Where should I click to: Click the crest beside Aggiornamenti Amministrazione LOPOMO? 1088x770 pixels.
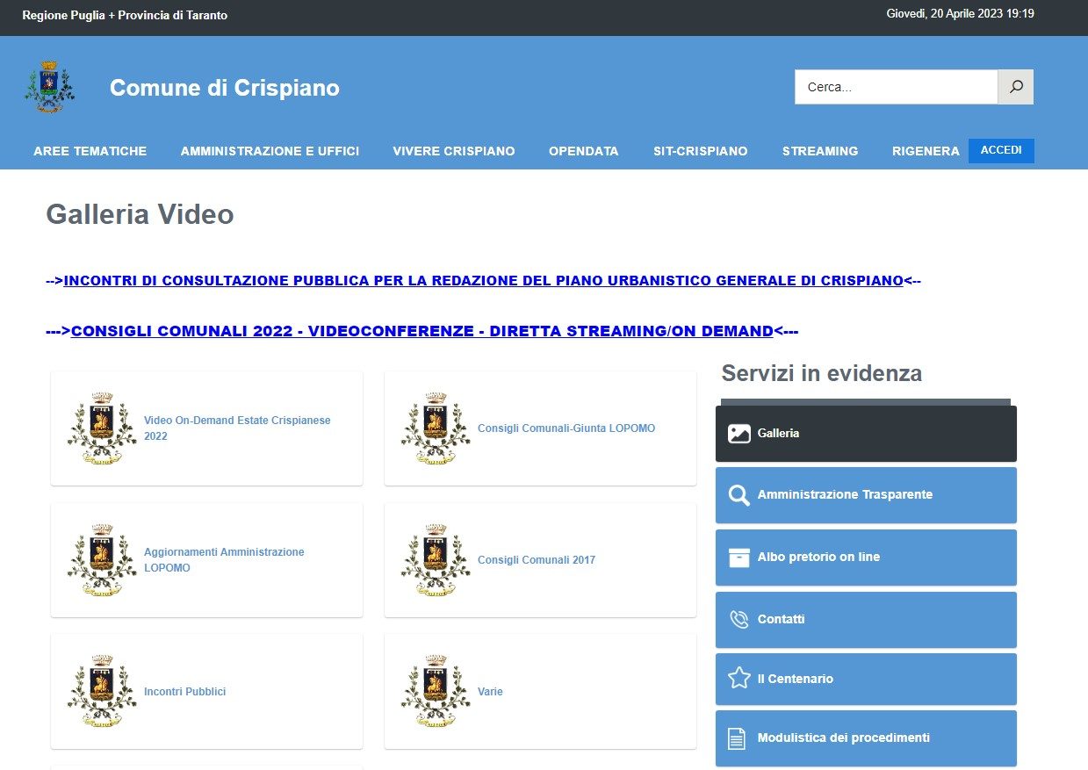coord(102,560)
